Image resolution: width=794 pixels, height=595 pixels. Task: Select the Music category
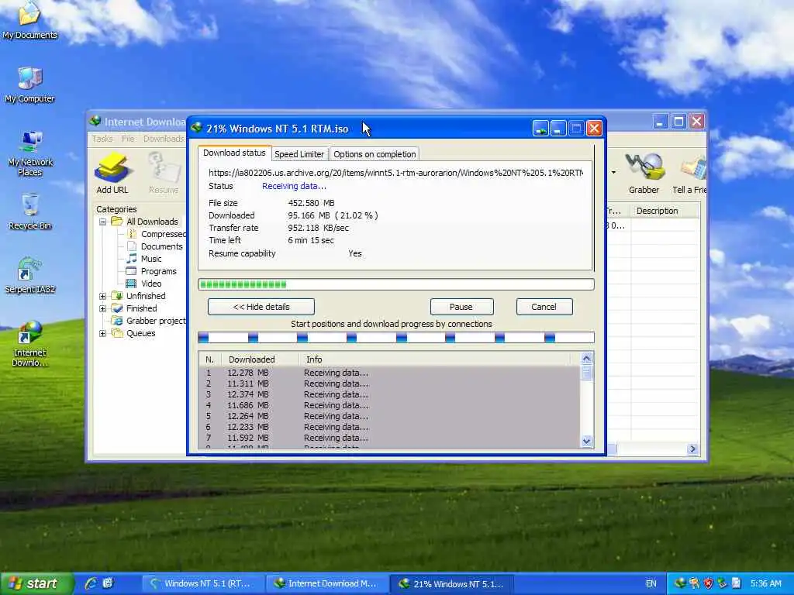pyautogui.click(x=144, y=259)
